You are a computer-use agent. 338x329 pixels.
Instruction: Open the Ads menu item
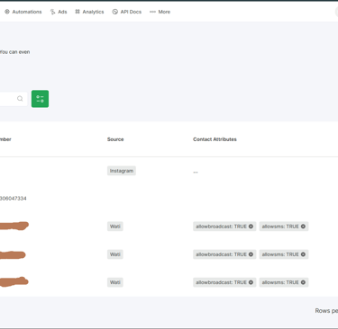tap(59, 12)
